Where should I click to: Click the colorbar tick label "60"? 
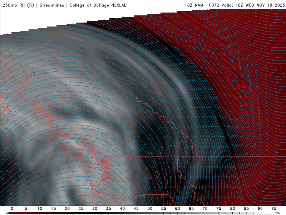[x=177, y=209]
